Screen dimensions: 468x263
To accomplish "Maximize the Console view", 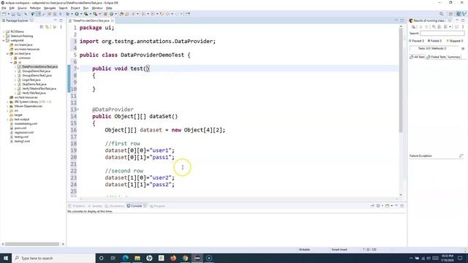I will (402, 206).
